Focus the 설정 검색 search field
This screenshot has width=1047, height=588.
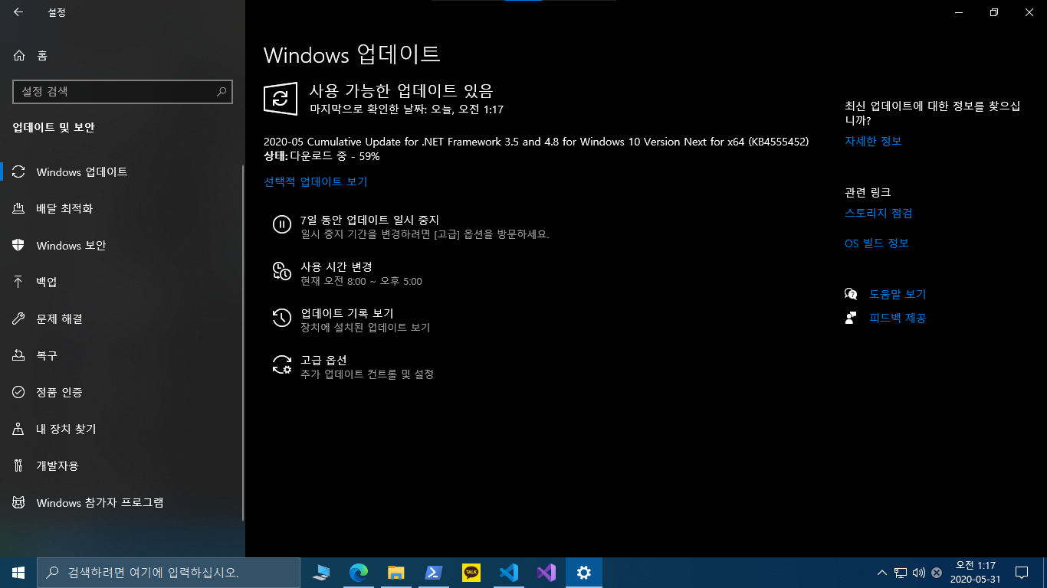tap(123, 91)
